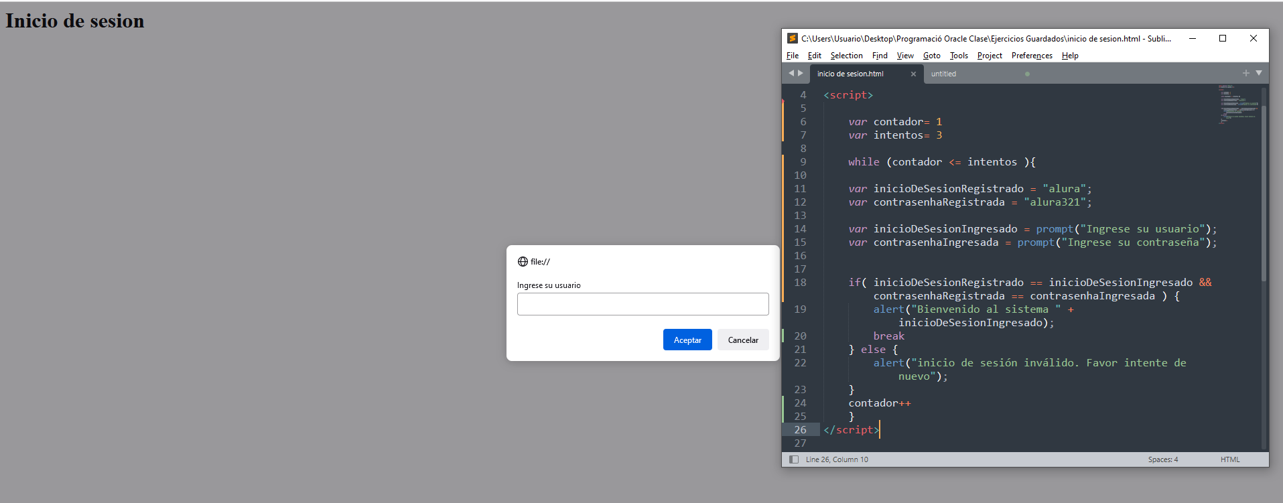Minimize the Sublime Text window
Viewport: 1283px width, 503px height.
coord(1193,38)
